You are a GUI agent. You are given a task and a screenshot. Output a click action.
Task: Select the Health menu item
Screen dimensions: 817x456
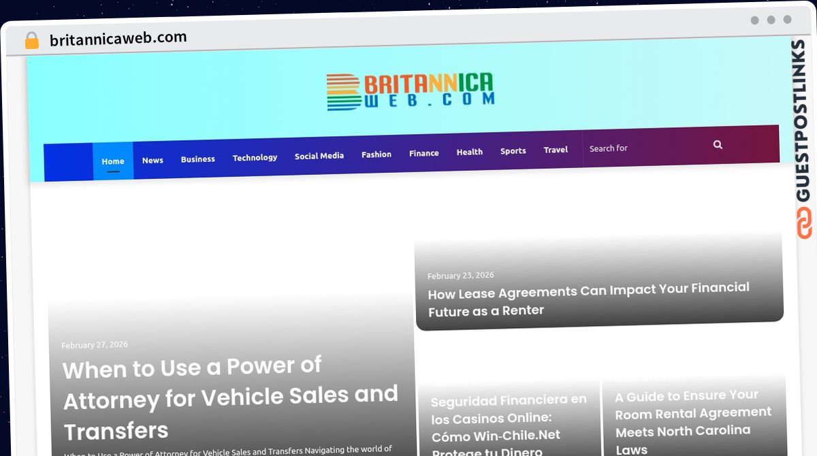click(470, 152)
